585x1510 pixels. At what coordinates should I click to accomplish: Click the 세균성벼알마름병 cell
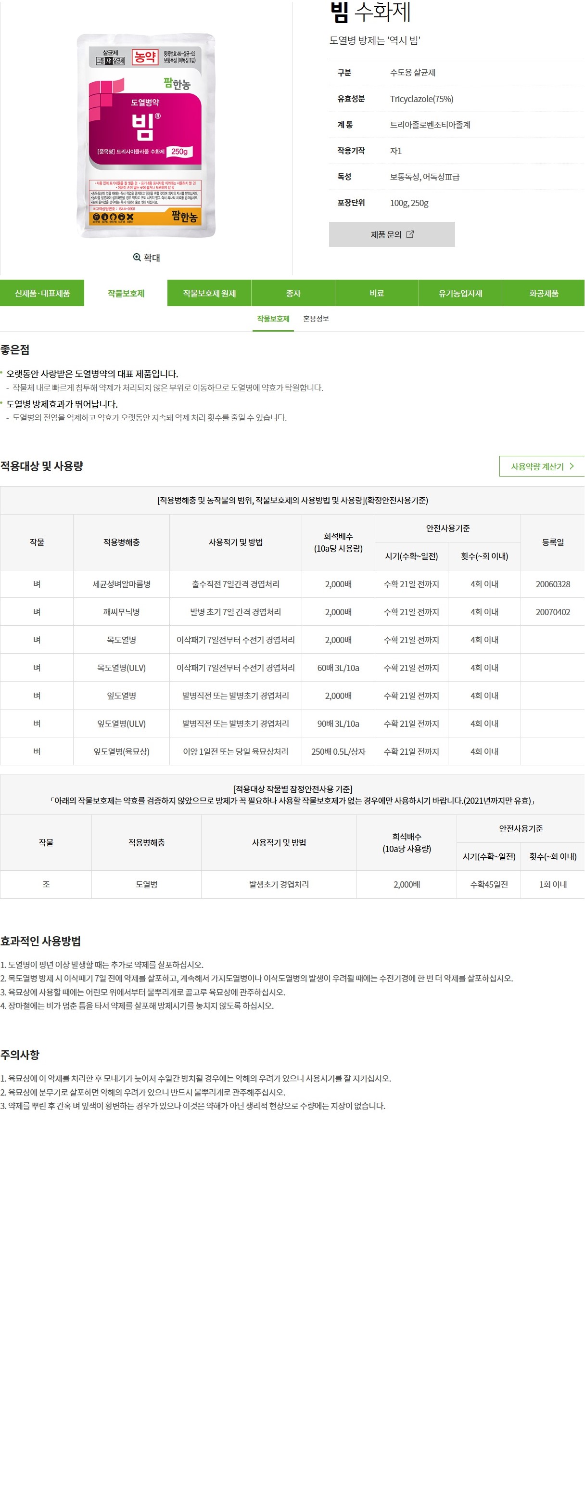coord(121,584)
